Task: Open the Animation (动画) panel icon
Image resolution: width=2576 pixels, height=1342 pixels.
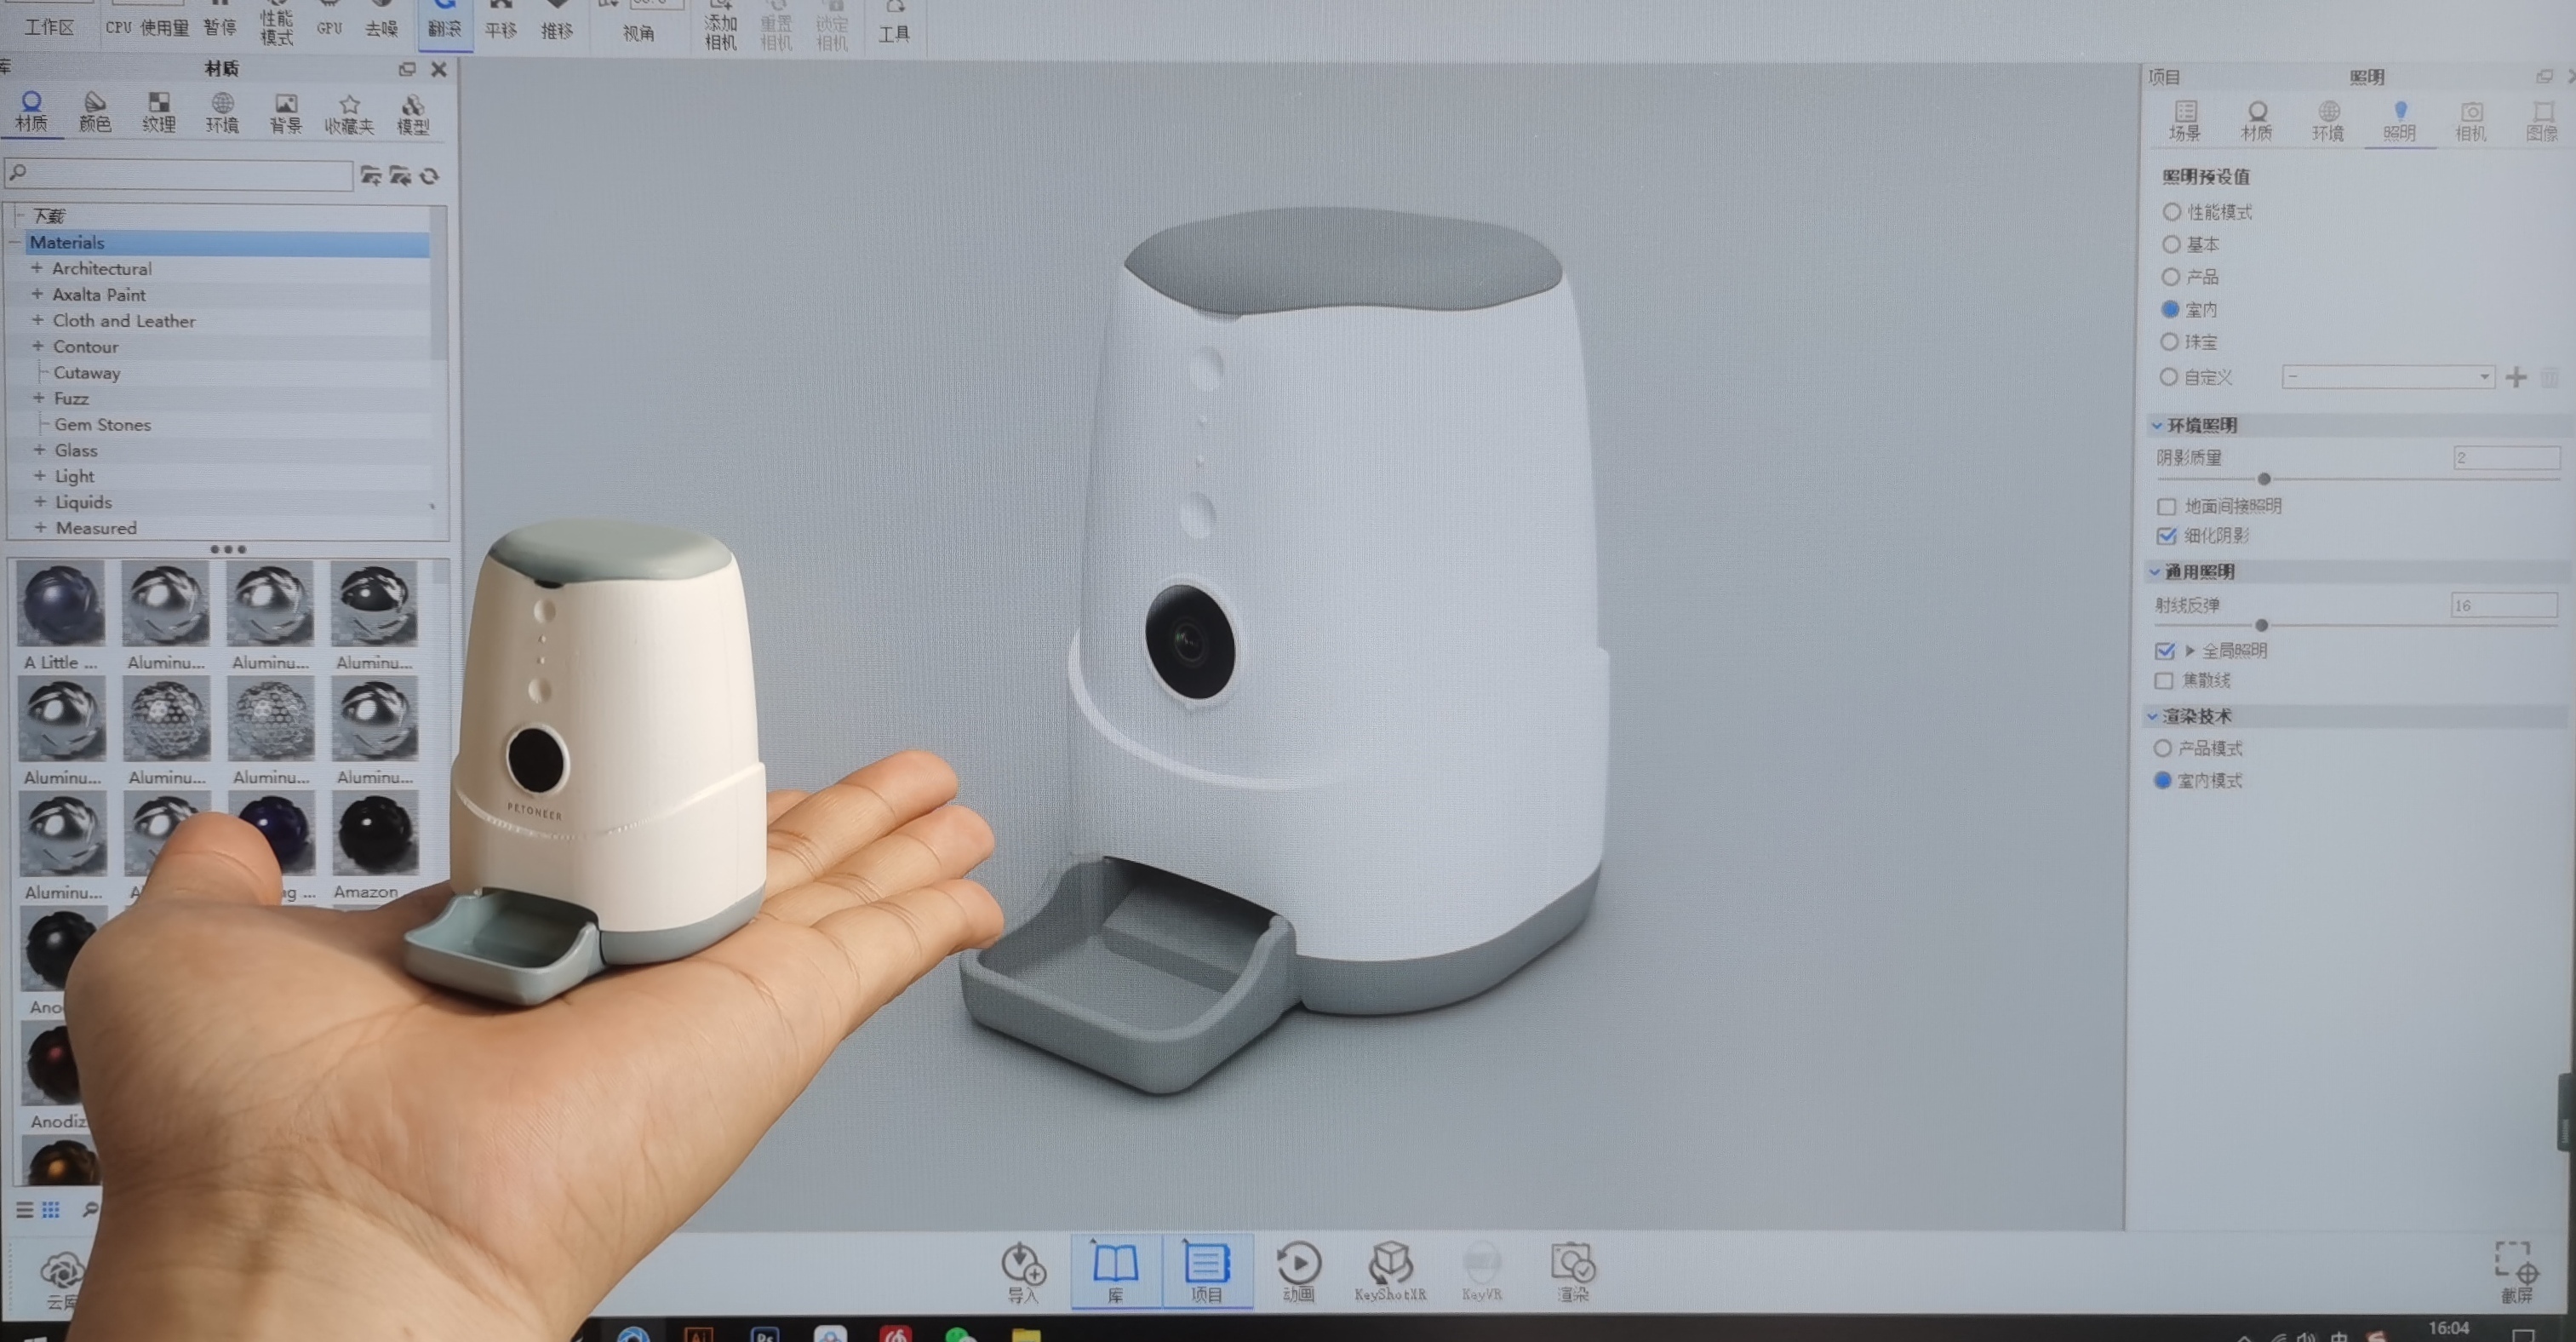Action: 1298,1267
